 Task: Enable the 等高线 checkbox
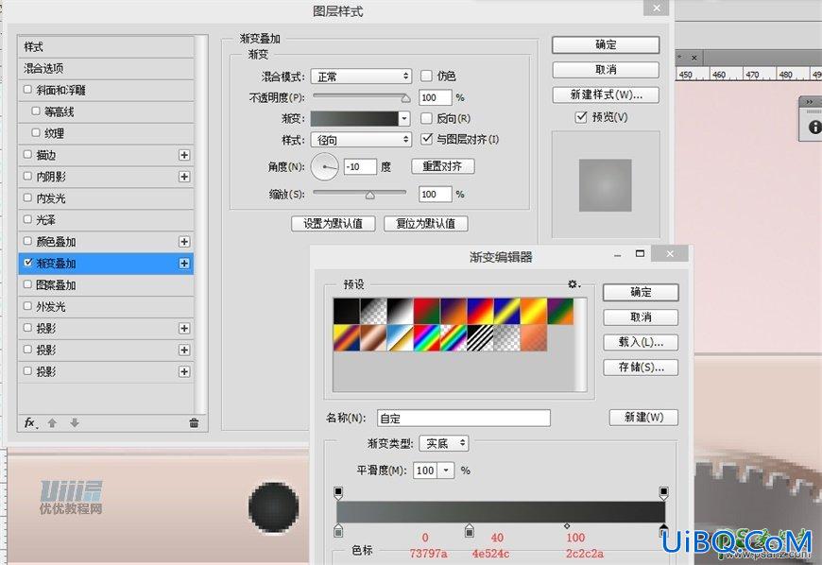(x=36, y=111)
